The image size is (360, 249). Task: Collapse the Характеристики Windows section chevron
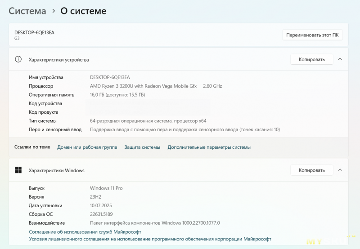340,170
